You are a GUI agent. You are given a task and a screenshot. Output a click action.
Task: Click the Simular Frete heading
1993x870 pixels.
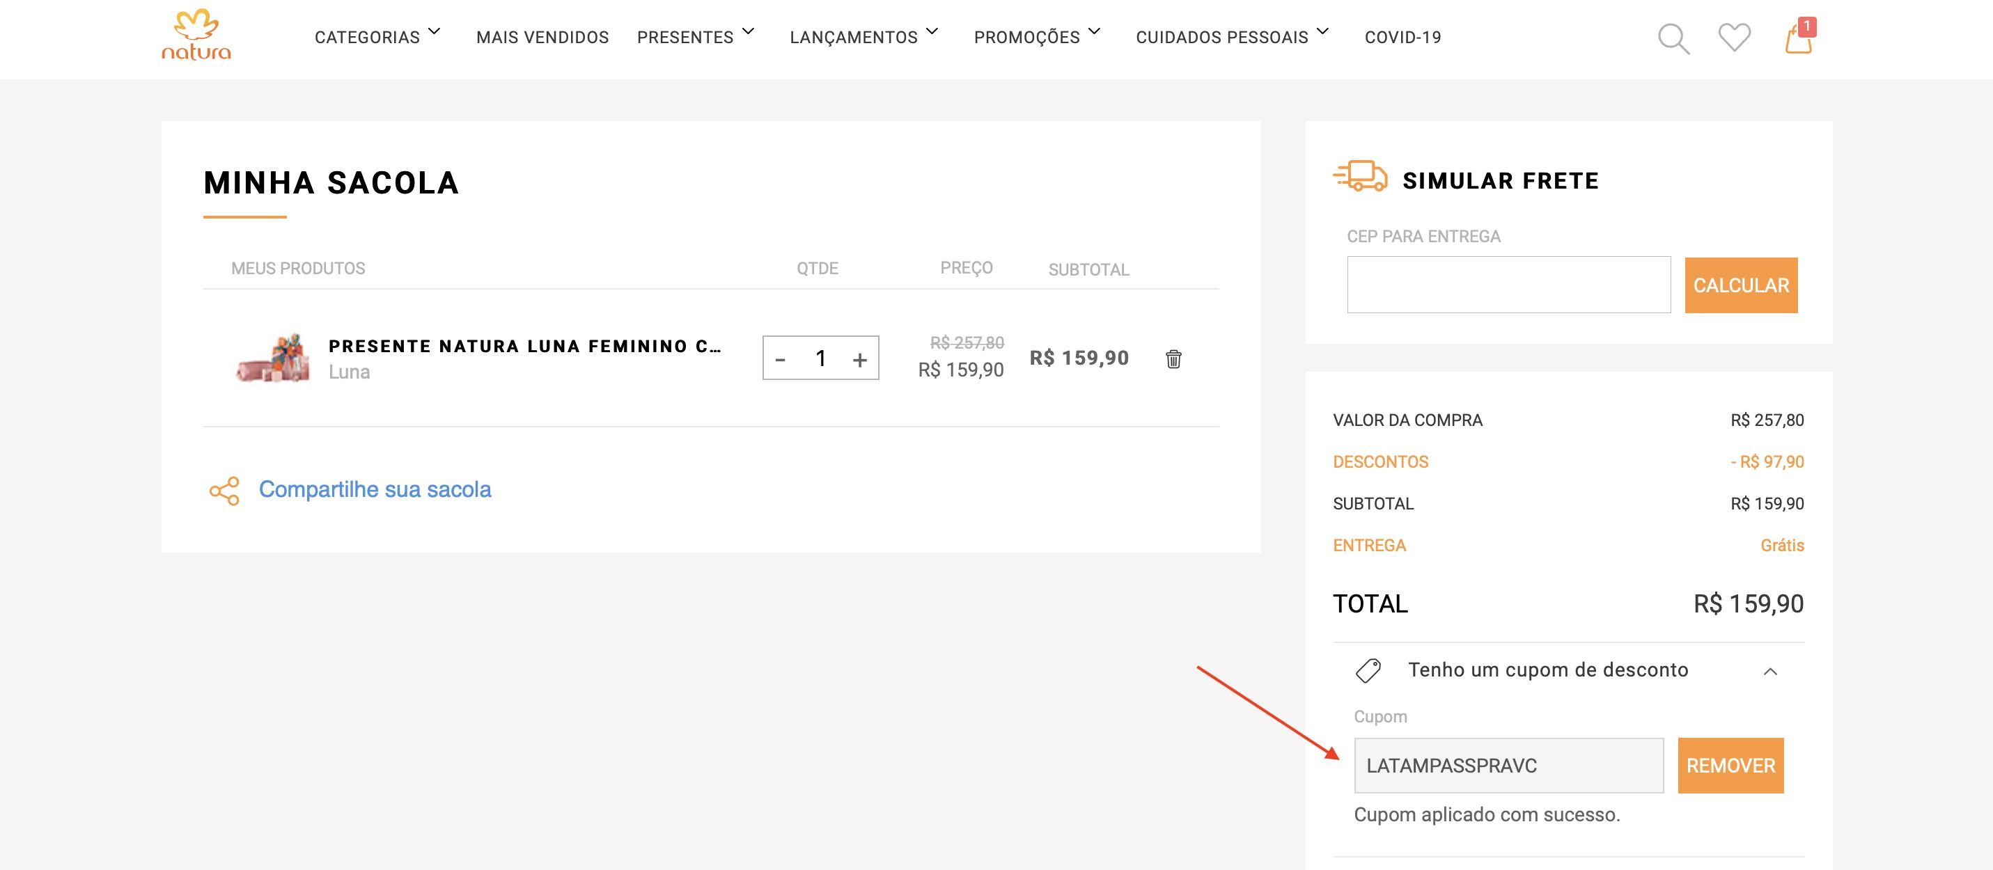click(1500, 180)
